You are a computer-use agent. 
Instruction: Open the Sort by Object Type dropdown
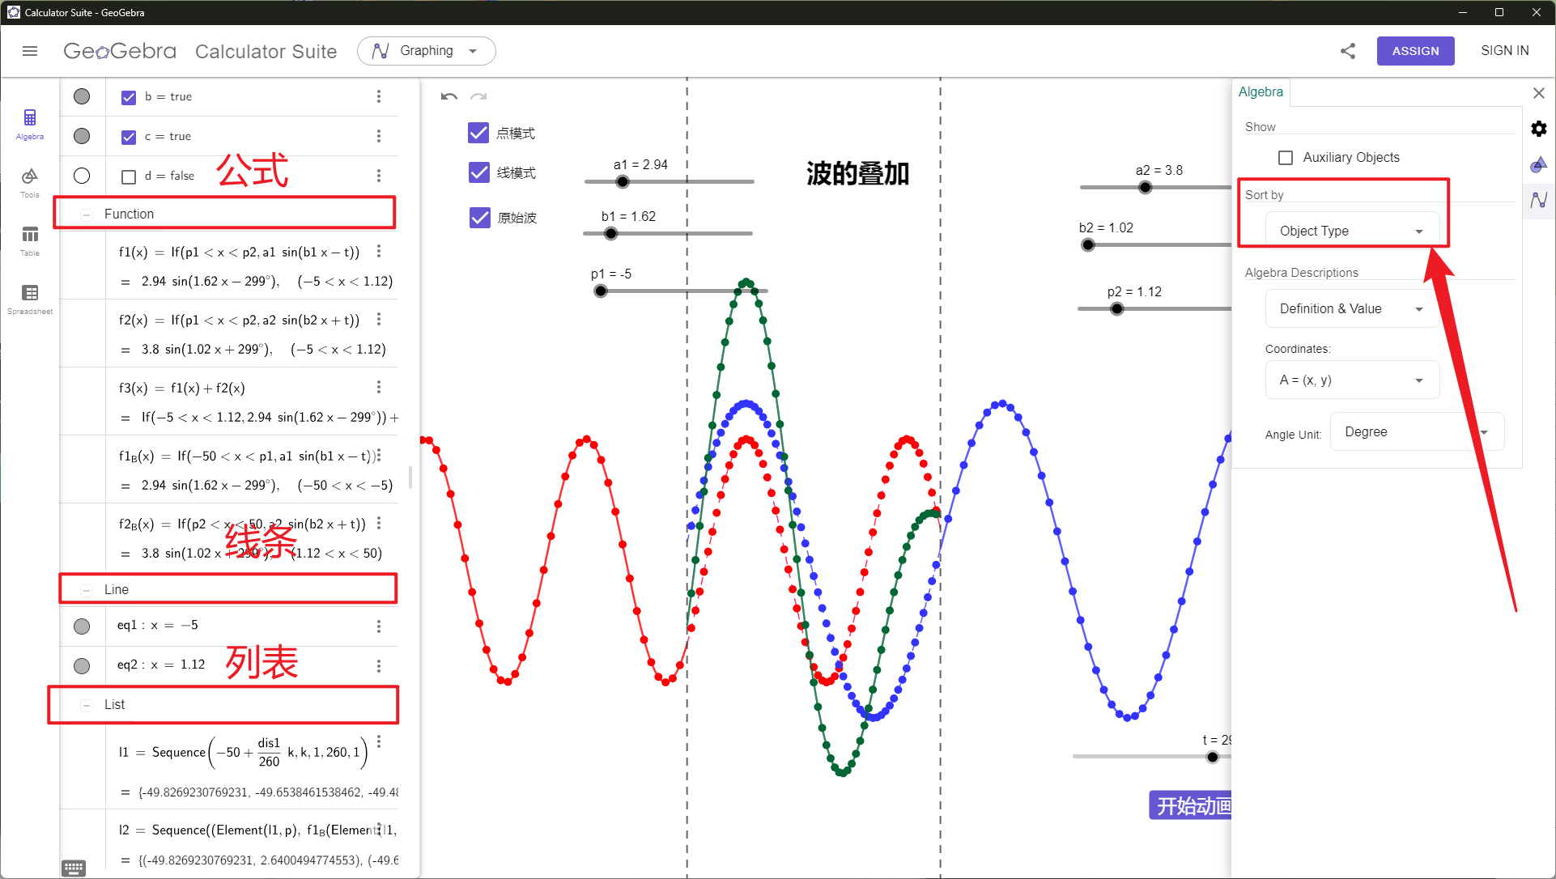pos(1351,231)
